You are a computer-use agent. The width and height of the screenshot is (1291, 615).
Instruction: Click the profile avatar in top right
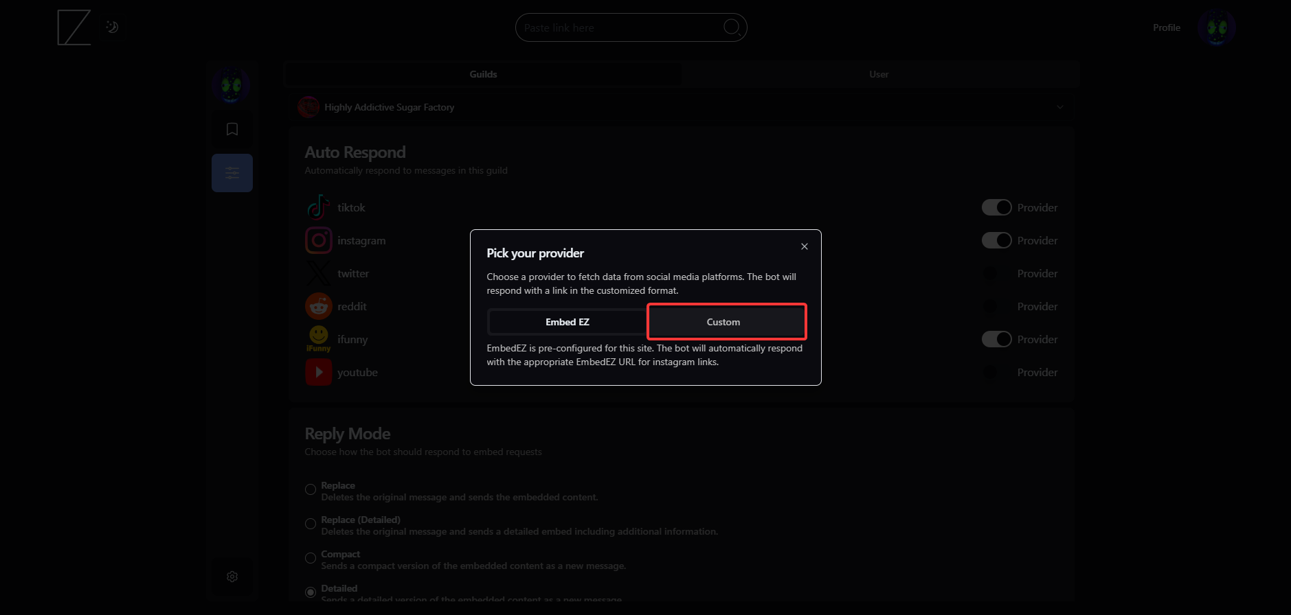click(x=1216, y=27)
